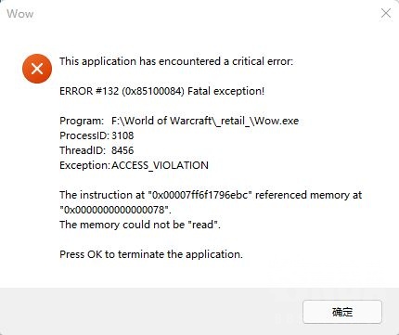399x335 pixels.
Task: Click the ProcessID: label
Action: coord(84,135)
